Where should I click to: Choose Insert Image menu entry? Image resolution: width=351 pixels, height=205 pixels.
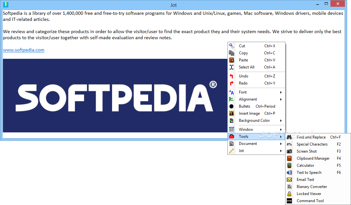click(x=256, y=113)
